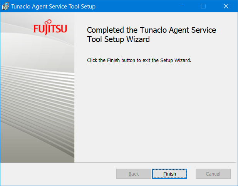This screenshot has height=186, width=238.
Task: Click the window title 'Tunaclo Agent Service Tool Setup'
Action: 53,7
